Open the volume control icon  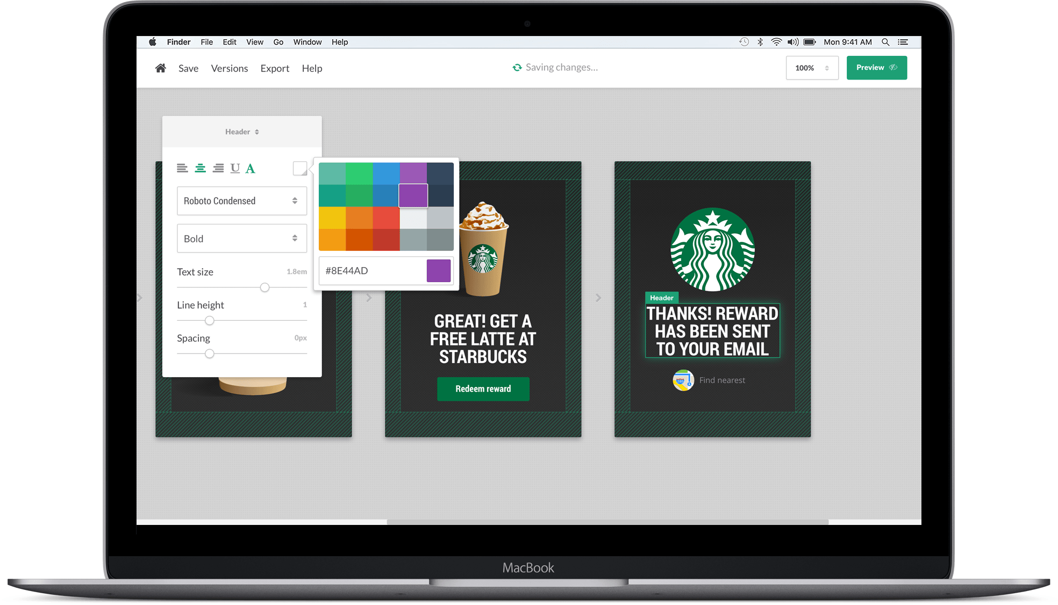(x=793, y=42)
